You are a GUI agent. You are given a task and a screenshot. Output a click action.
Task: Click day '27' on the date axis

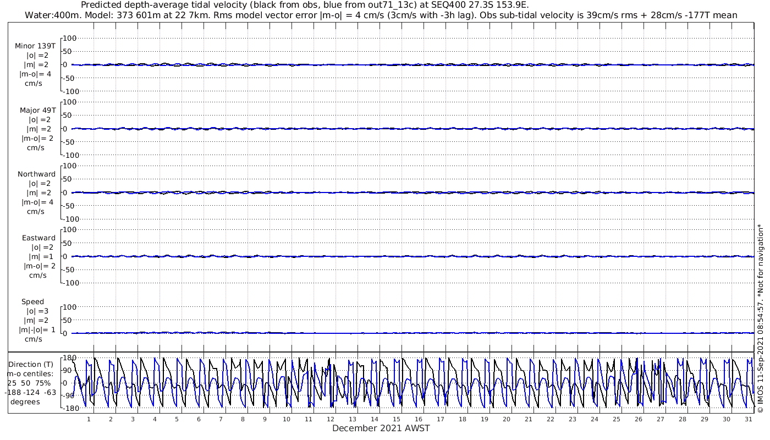[661, 419]
